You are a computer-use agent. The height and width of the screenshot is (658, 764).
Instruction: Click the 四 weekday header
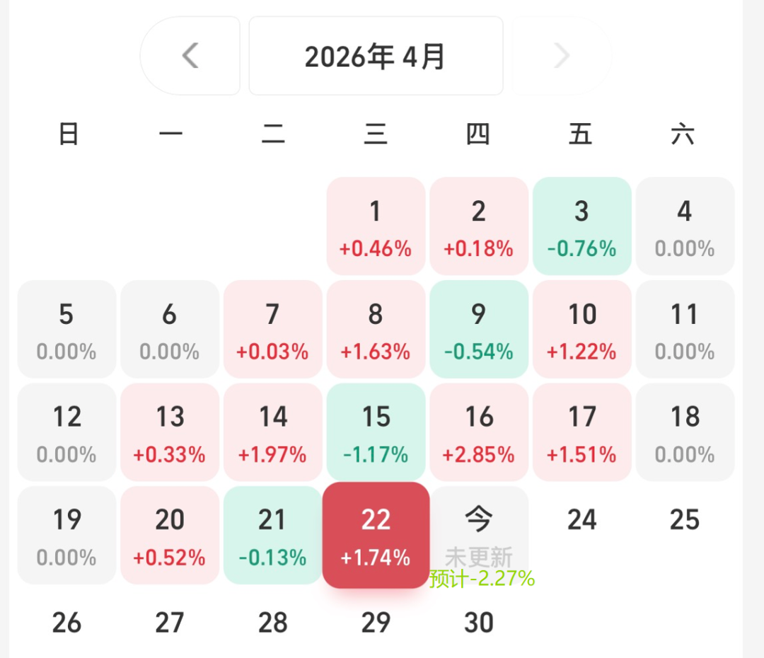(x=478, y=134)
